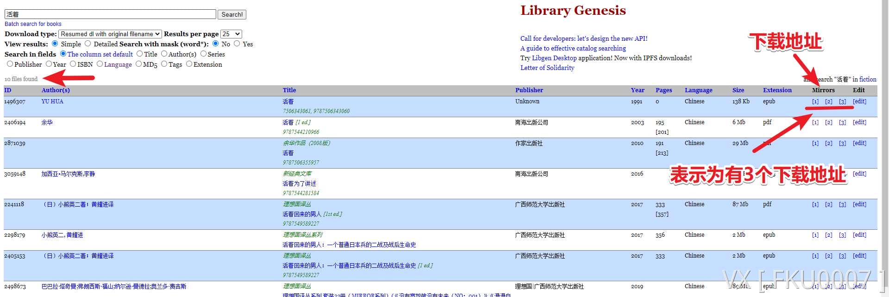The height and width of the screenshot is (297, 889).
Task: Select the Tags search field radio
Action: (x=164, y=64)
